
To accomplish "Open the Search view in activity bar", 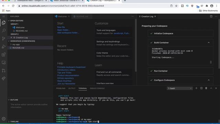I will pos(4,31).
